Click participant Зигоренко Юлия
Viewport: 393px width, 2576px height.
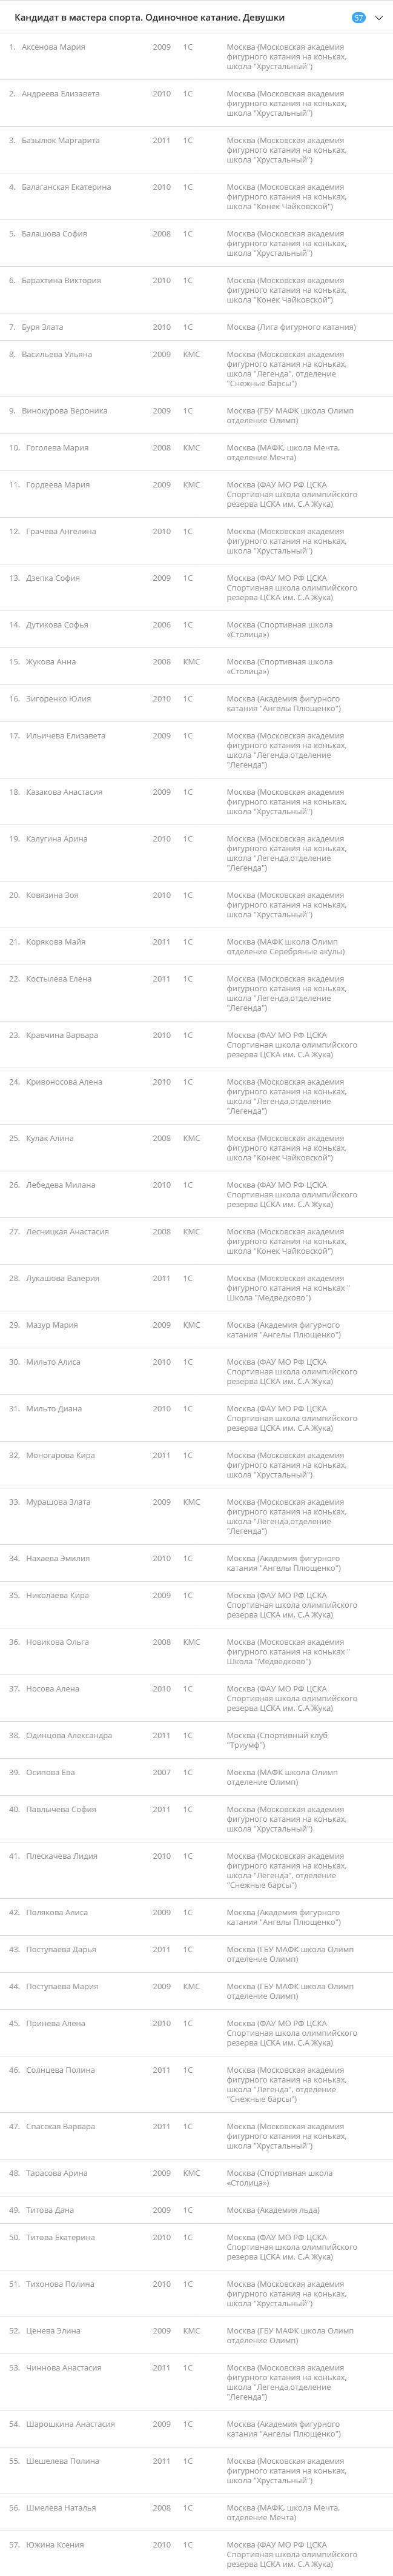point(58,699)
